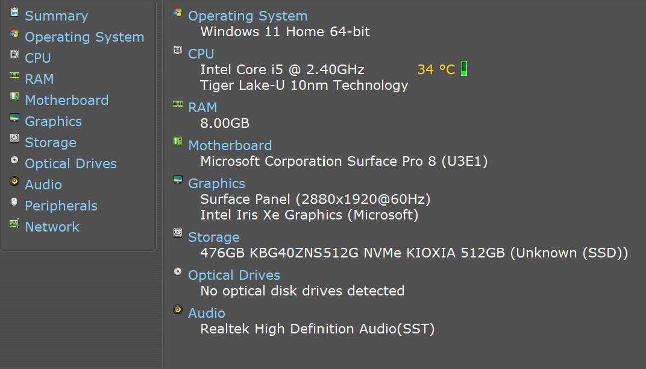Select the Network item in sidebar
Image resolution: width=646 pixels, height=369 pixels.
click(x=52, y=227)
